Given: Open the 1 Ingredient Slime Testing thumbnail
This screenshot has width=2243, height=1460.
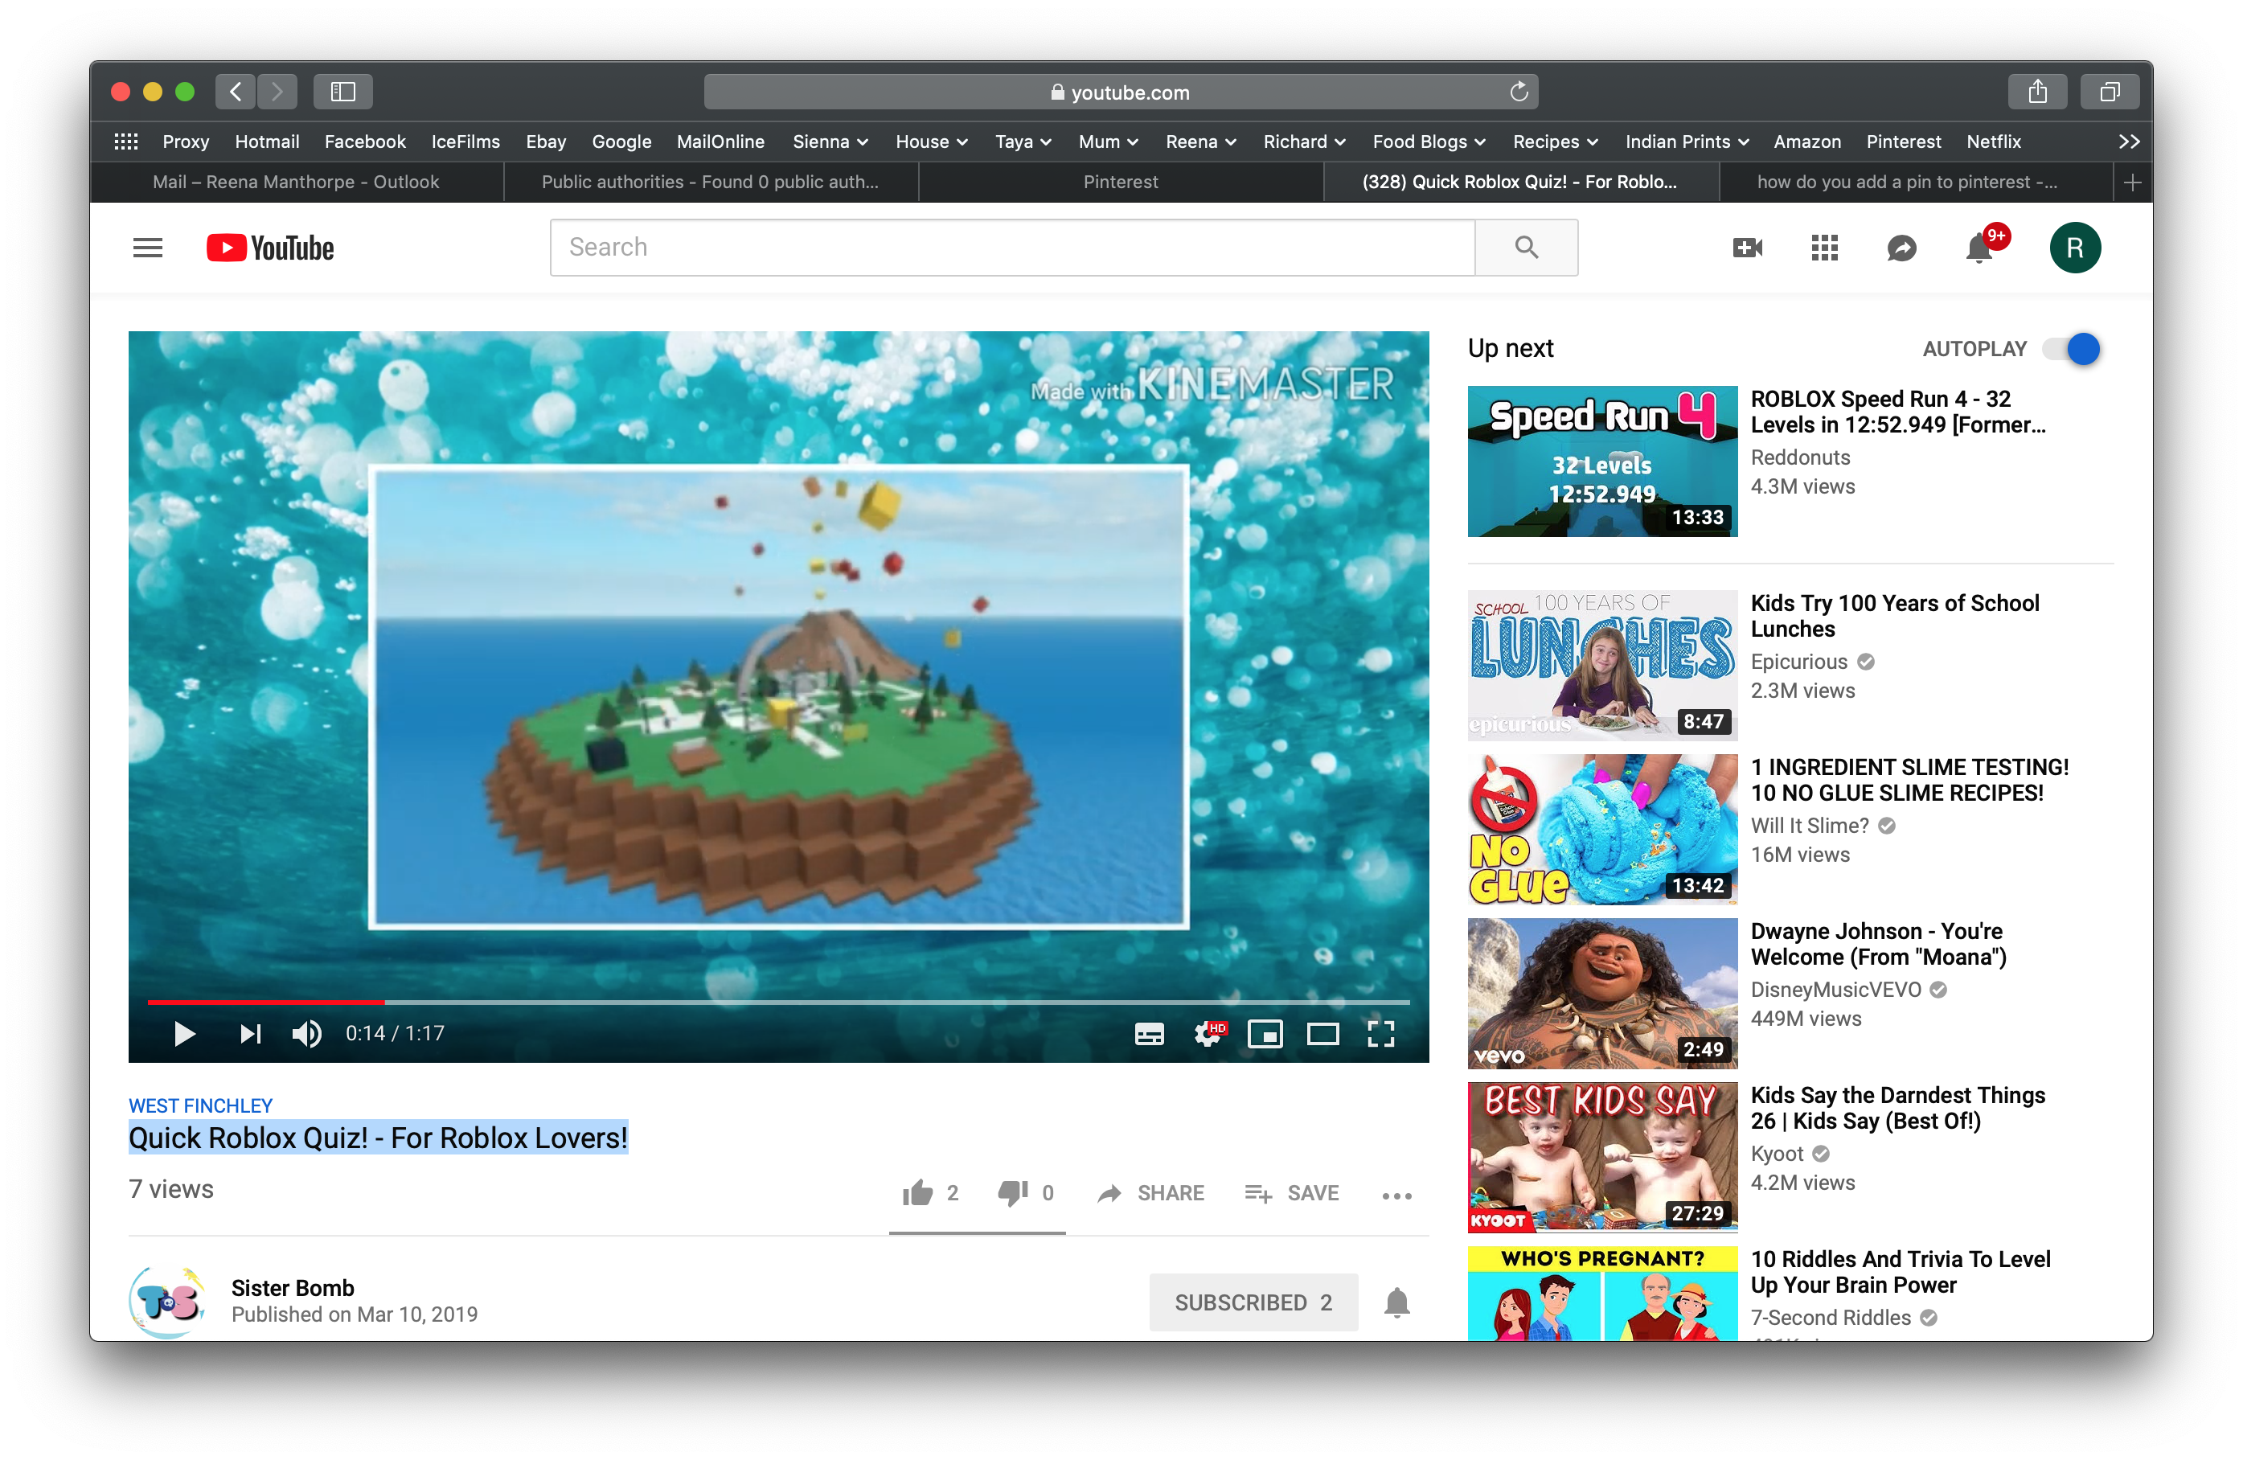Looking at the screenshot, I should coord(1602,830).
